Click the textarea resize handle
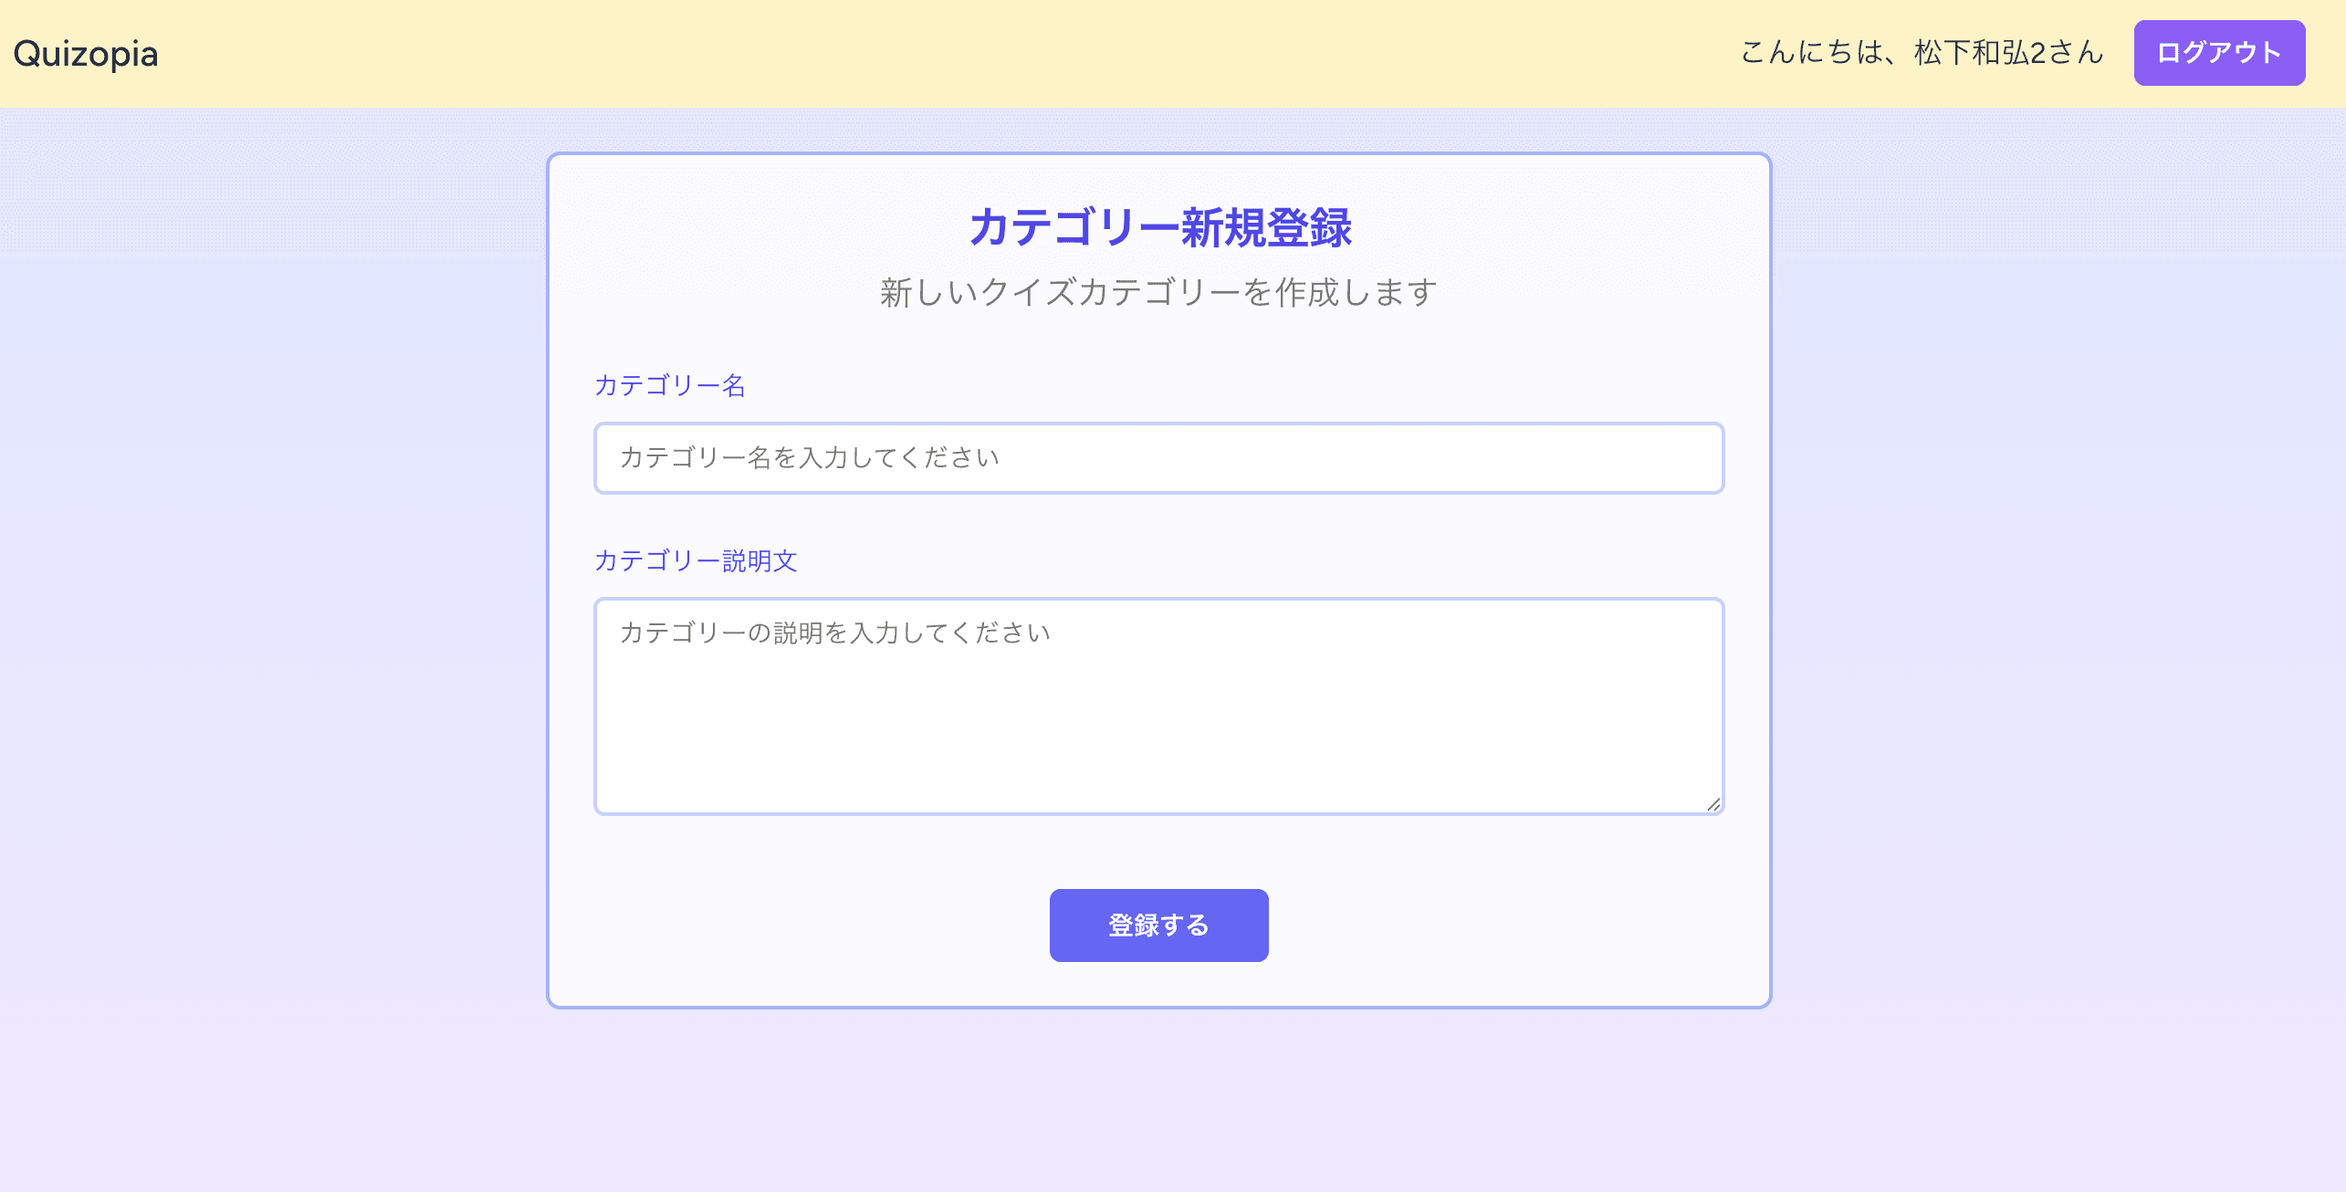Image resolution: width=2346 pixels, height=1192 pixels. tap(1712, 804)
